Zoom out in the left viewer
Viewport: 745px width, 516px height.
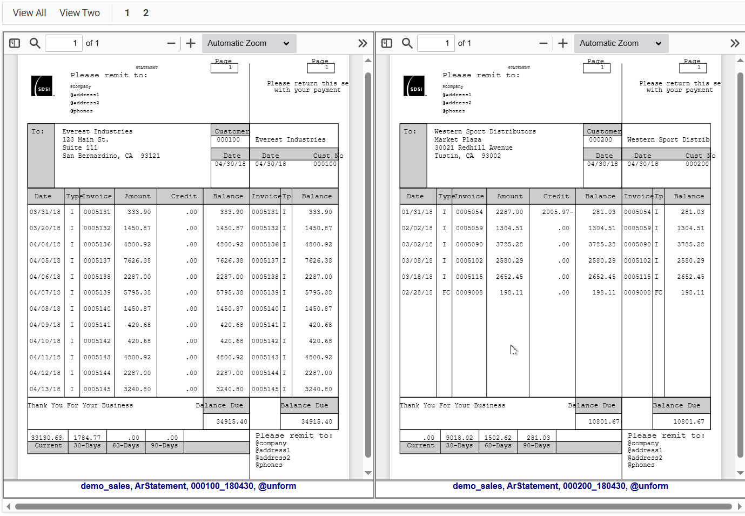[171, 43]
